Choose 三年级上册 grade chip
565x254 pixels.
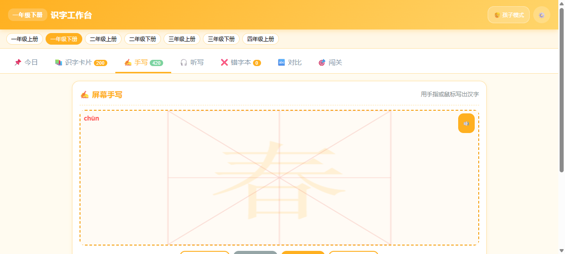(x=182, y=39)
